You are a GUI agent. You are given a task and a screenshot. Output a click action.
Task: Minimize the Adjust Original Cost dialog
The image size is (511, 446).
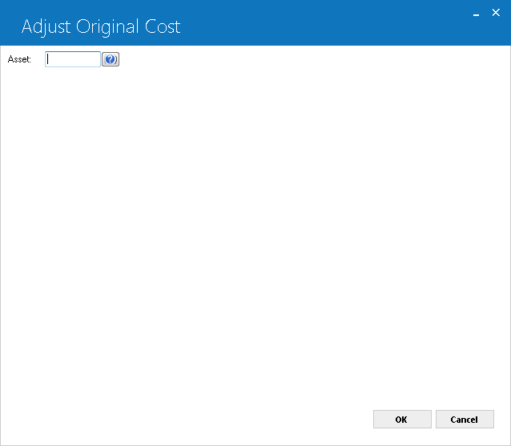(x=476, y=14)
